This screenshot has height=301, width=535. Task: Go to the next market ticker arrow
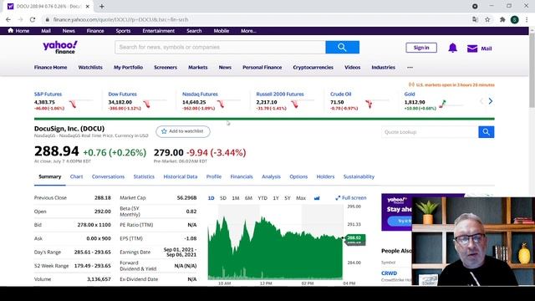click(x=491, y=101)
